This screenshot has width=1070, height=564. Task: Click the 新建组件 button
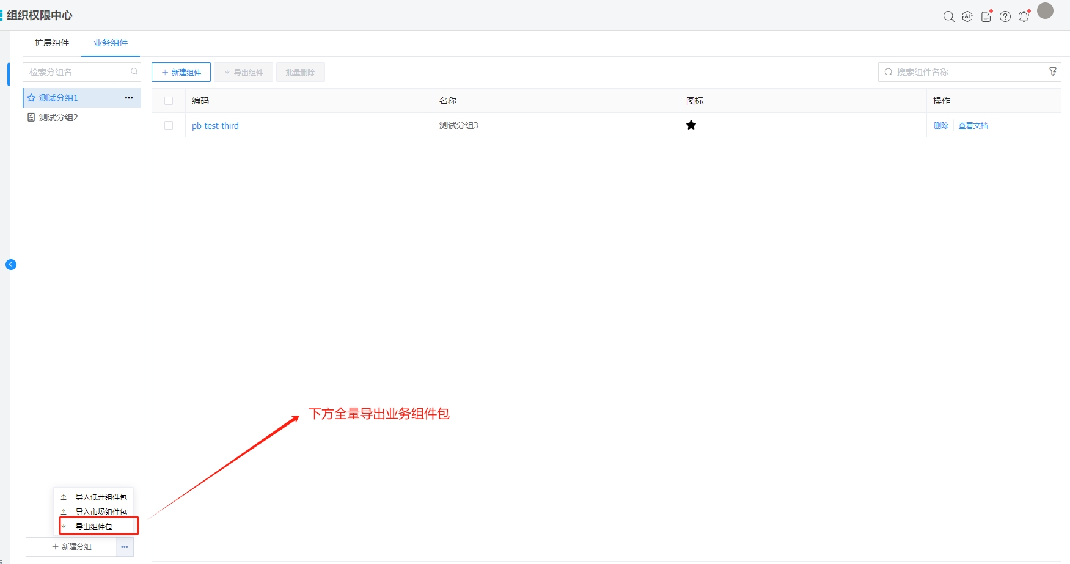click(x=181, y=72)
